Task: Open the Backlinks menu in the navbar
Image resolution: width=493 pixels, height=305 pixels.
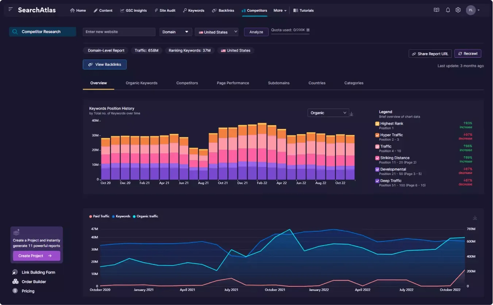Action: pos(223,11)
